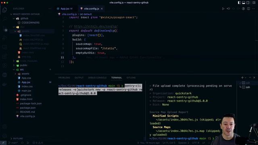Screen dimensions: 258x145
Task: Toggle bottom panel visibility
Action: [x=243, y=3]
